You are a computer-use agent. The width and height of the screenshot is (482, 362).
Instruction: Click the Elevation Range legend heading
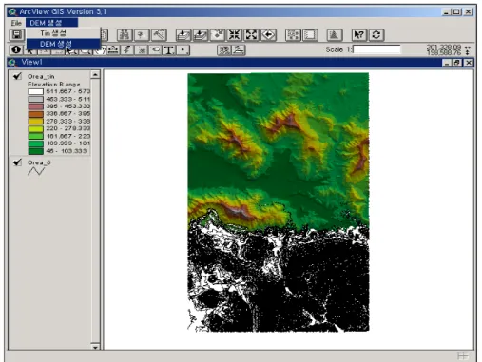pos(54,85)
